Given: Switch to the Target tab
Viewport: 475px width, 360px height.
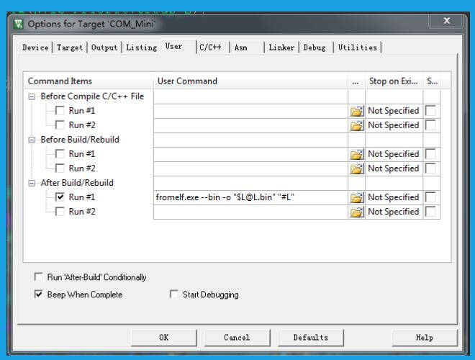Looking at the screenshot, I should 70,48.
